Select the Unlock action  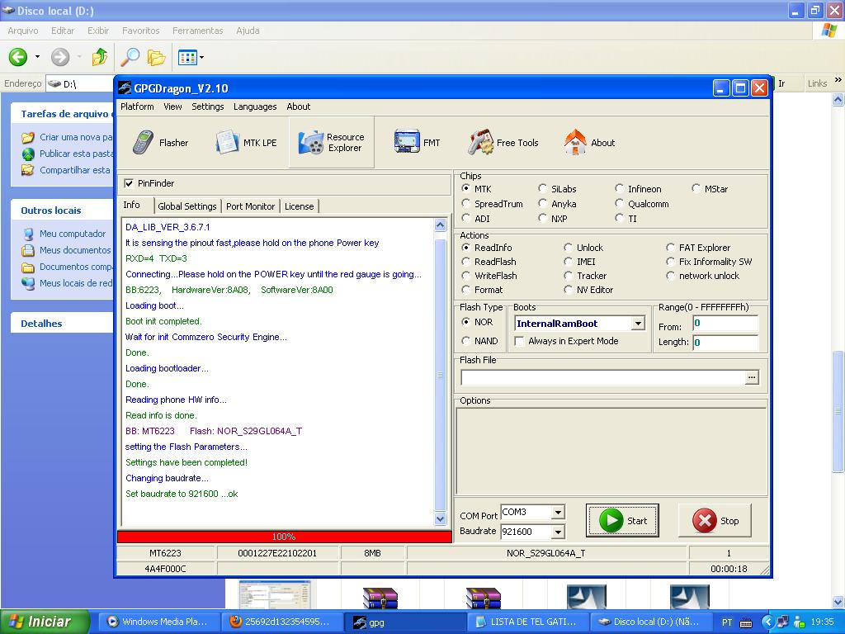pos(568,248)
